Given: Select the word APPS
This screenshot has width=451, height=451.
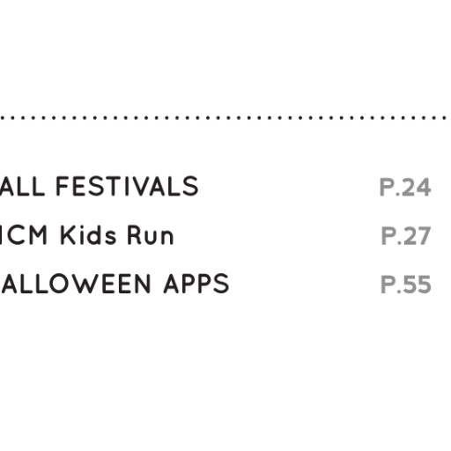Looking at the screenshot, I should point(196,284).
